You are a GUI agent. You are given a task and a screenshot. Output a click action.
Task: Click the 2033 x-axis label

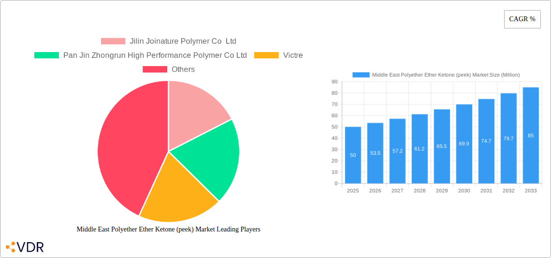(531, 190)
